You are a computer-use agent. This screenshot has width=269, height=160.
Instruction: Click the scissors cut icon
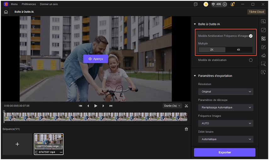coord(186,106)
